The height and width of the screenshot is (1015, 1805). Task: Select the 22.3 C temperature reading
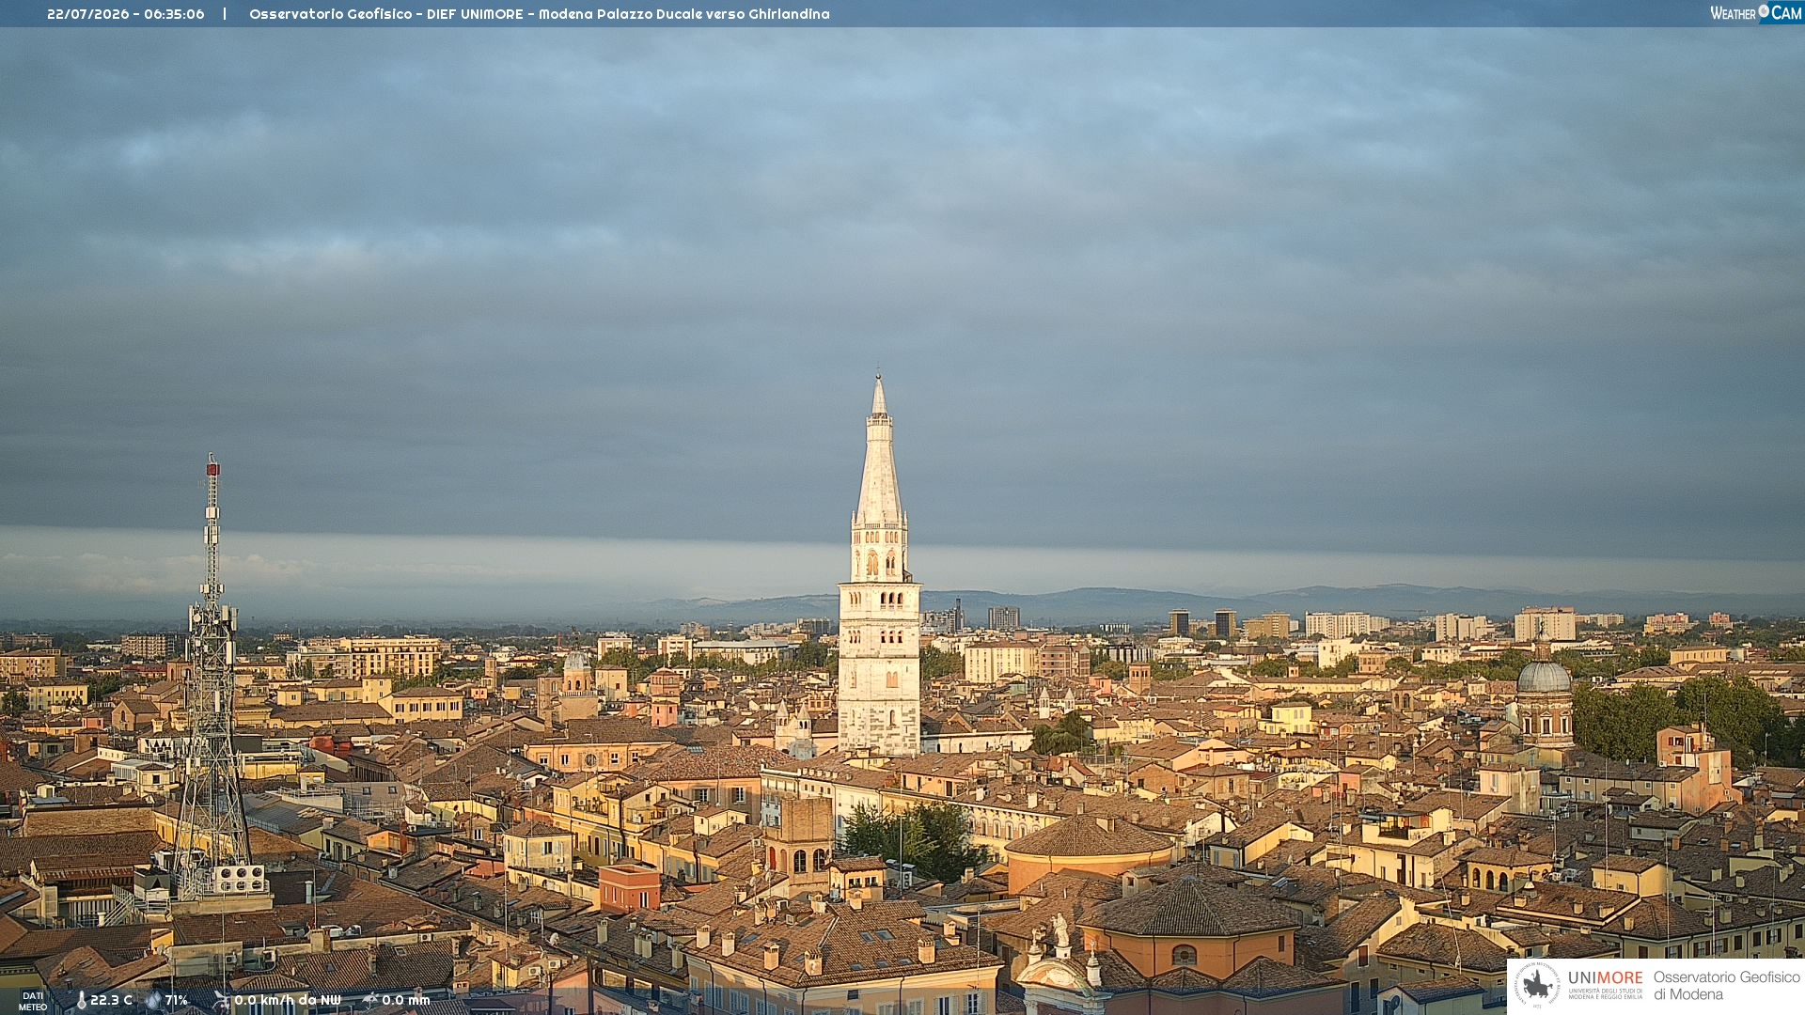[111, 1001]
